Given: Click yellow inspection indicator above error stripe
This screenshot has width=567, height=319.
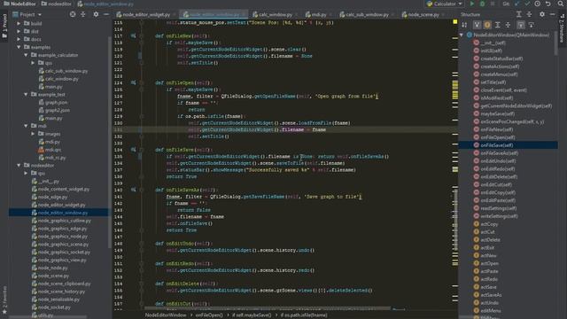Looking at the screenshot, I should [x=454, y=22].
